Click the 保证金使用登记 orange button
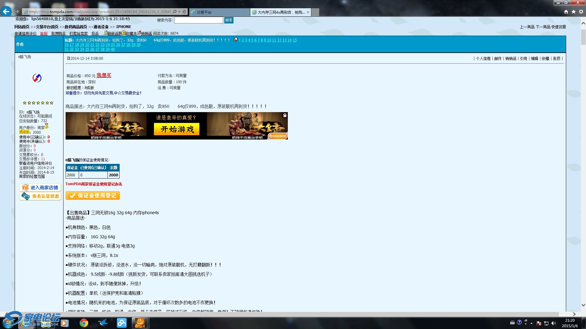The image size is (586, 329). (x=93, y=196)
